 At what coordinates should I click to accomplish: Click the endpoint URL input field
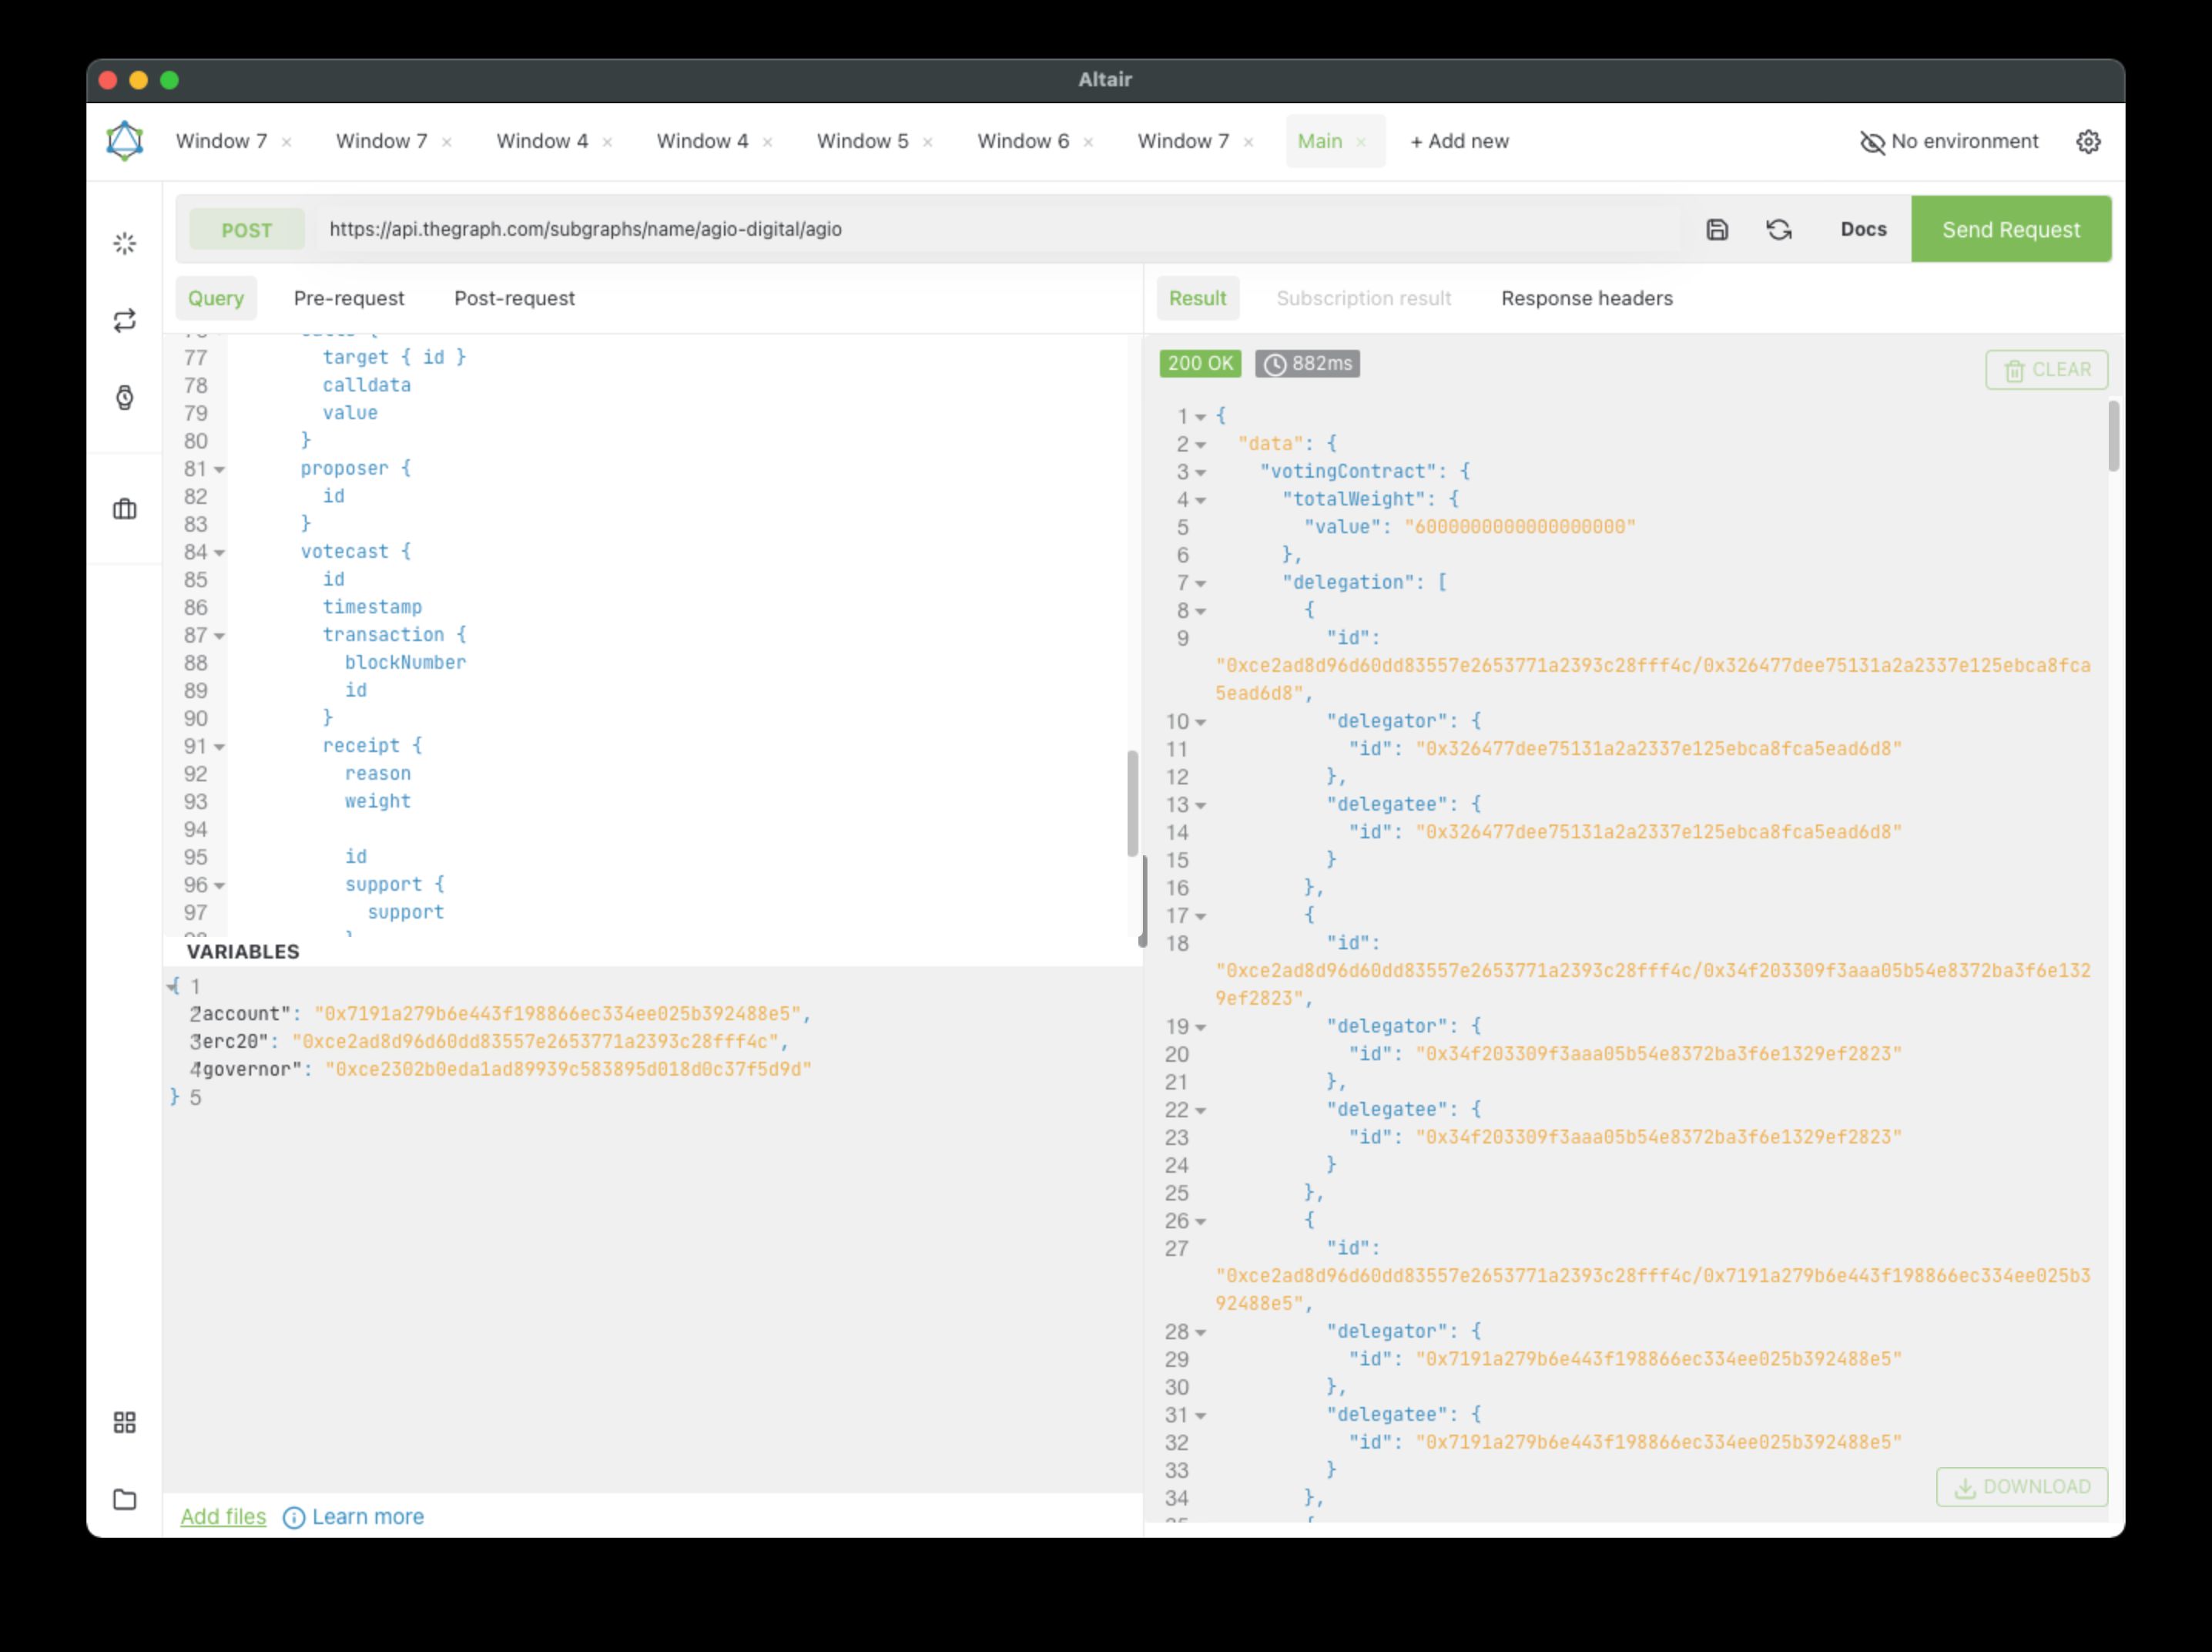pyautogui.click(x=1000, y=229)
